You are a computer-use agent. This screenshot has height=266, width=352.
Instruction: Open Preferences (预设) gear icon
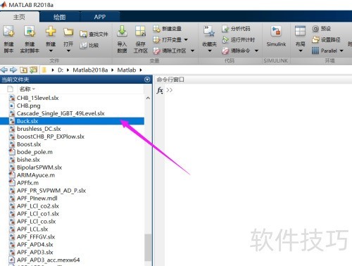(315, 29)
